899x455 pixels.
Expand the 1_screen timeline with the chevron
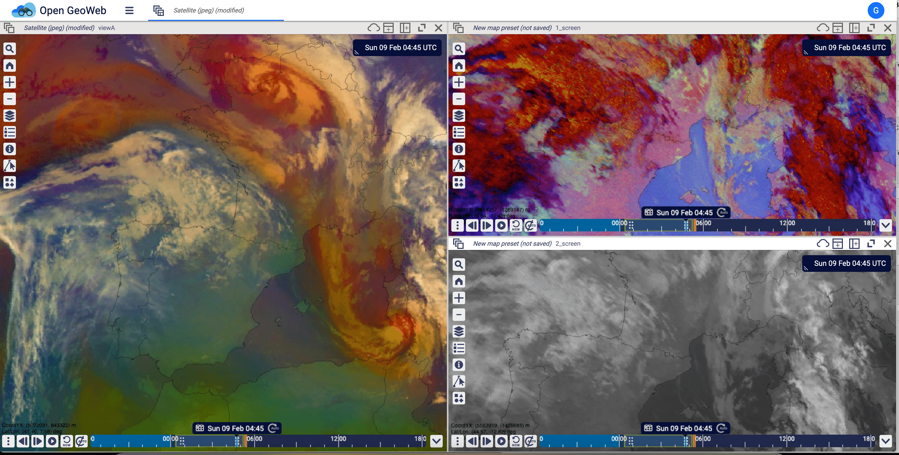tap(886, 225)
